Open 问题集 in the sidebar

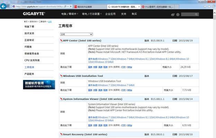(28, 47)
